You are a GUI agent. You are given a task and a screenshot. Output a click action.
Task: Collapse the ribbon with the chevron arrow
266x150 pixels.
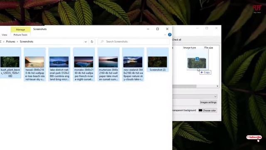(165, 35)
